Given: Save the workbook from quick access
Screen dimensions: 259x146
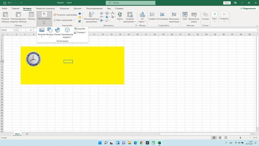Looking at the screenshot, I should pos(4,3).
